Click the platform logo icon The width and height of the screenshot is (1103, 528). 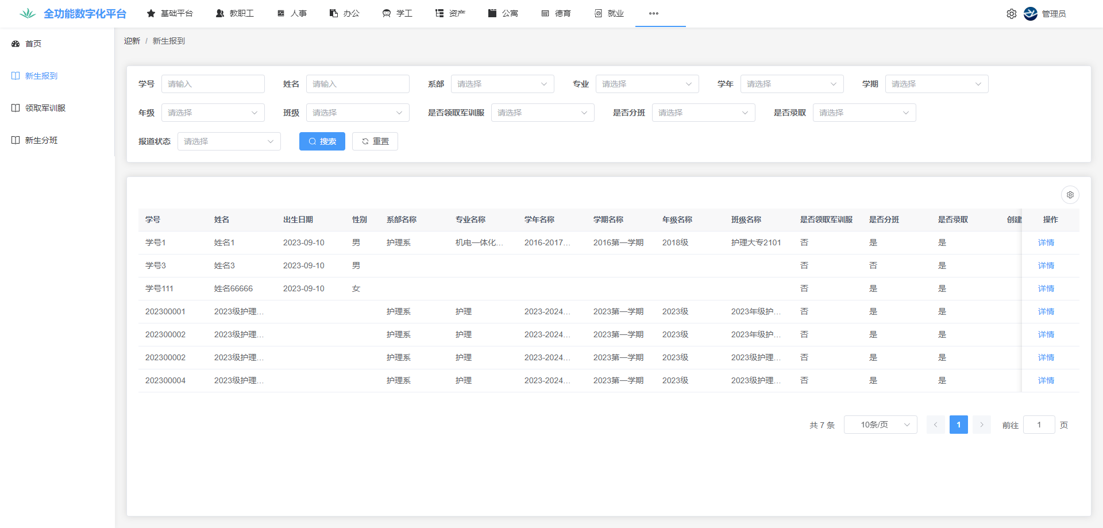(27, 14)
